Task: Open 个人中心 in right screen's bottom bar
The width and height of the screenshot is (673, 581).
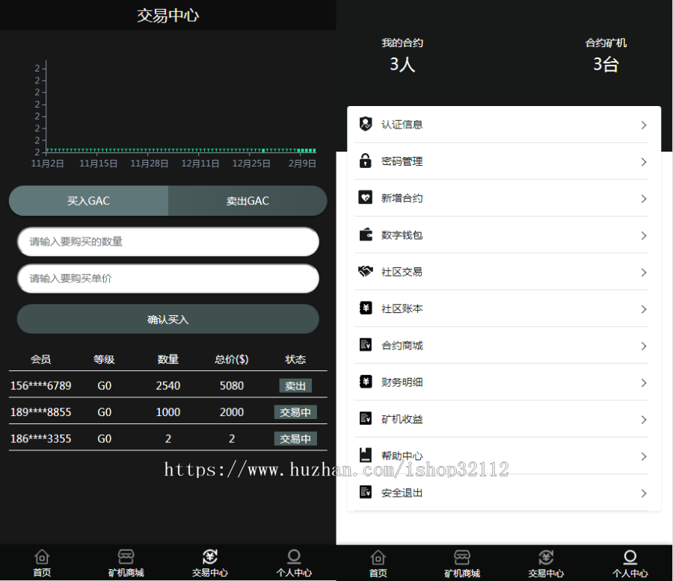Action: (x=630, y=564)
